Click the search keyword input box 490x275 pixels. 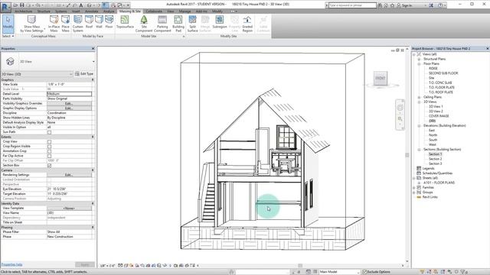pyautogui.click(x=352, y=5)
